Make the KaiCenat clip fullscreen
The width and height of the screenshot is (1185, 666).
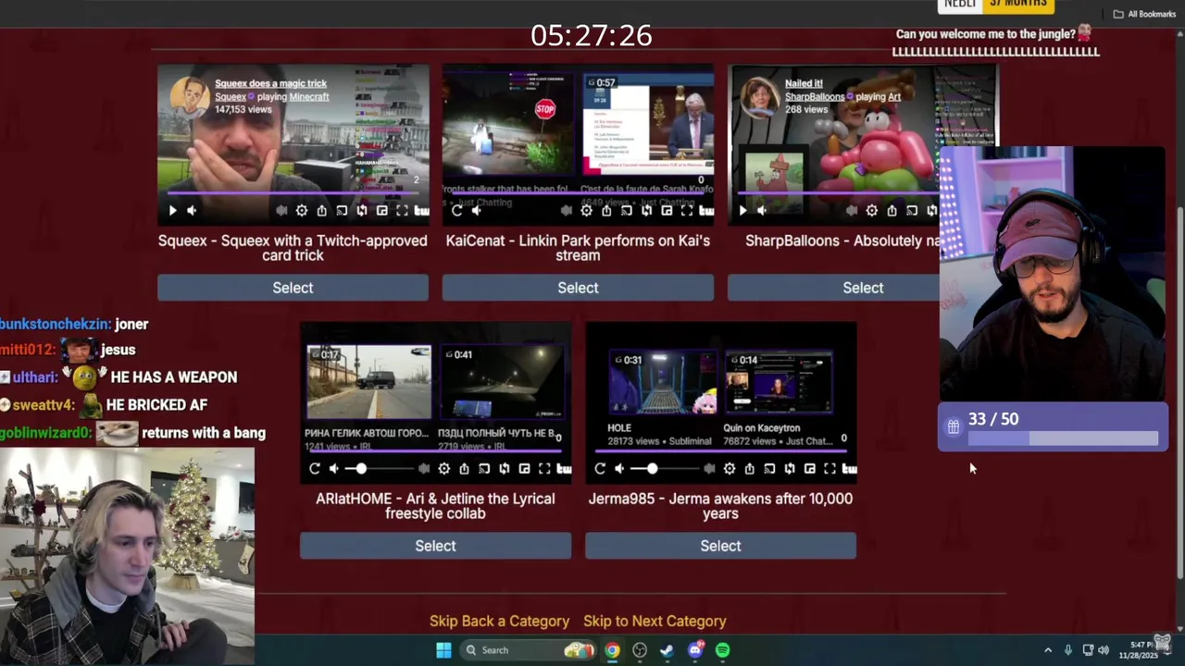(x=687, y=211)
